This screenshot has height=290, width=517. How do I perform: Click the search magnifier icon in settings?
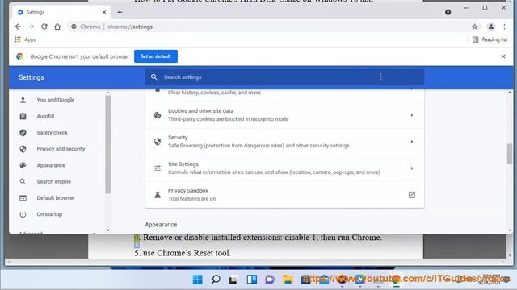tap(153, 77)
